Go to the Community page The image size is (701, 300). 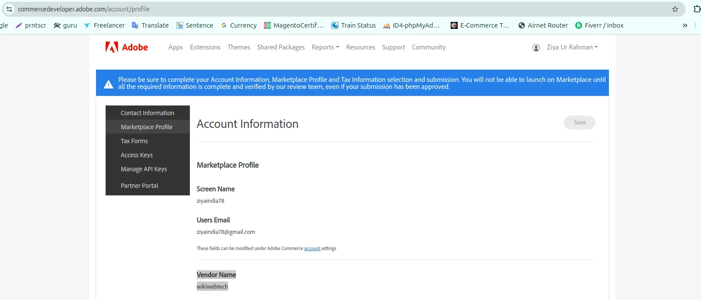429,47
